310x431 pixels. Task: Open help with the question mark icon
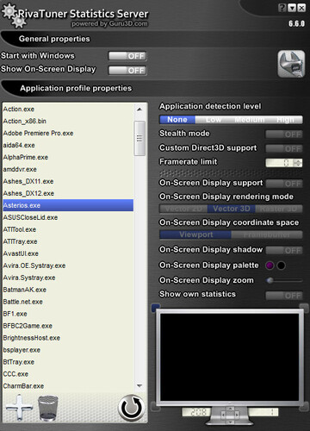[x=282, y=8]
